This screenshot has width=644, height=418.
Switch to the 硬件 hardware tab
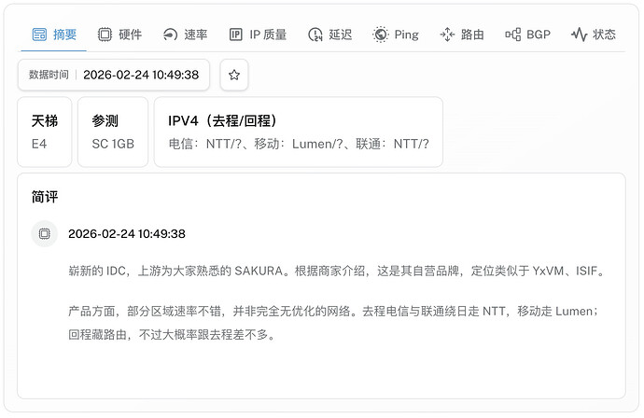coord(119,35)
